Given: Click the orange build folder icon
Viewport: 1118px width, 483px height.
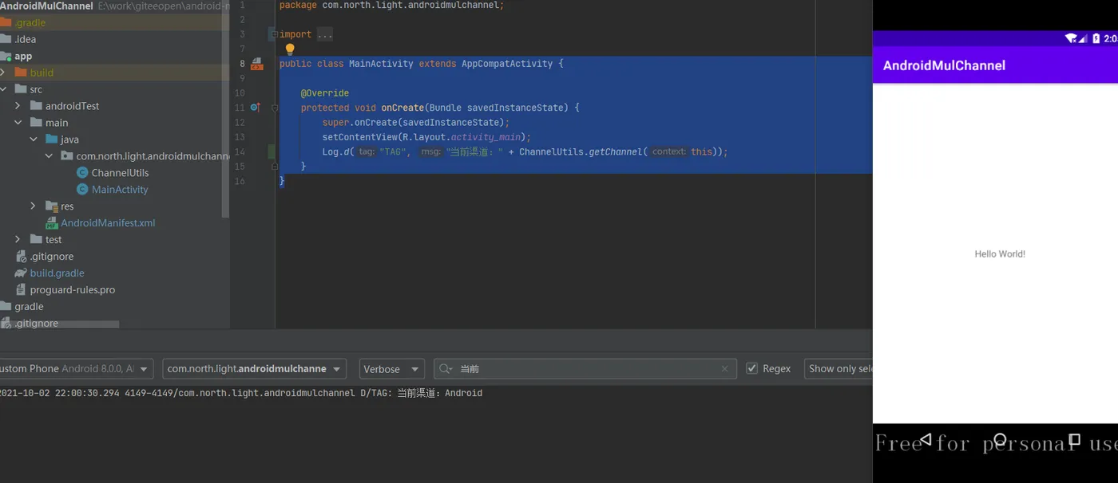Looking at the screenshot, I should coord(21,73).
